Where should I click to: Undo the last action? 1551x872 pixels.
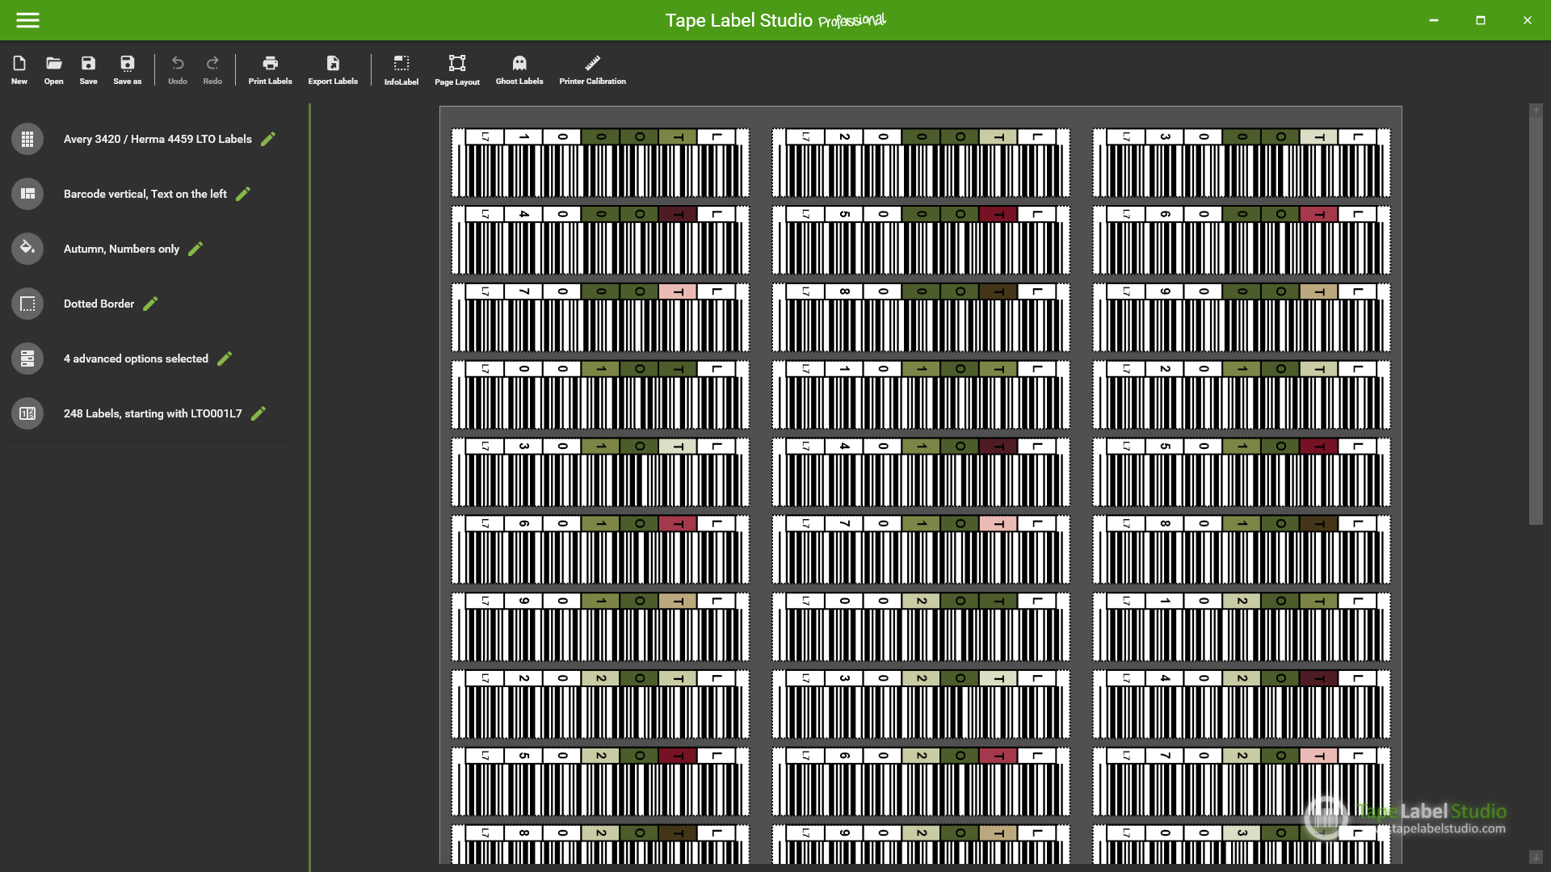click(178, 69)
